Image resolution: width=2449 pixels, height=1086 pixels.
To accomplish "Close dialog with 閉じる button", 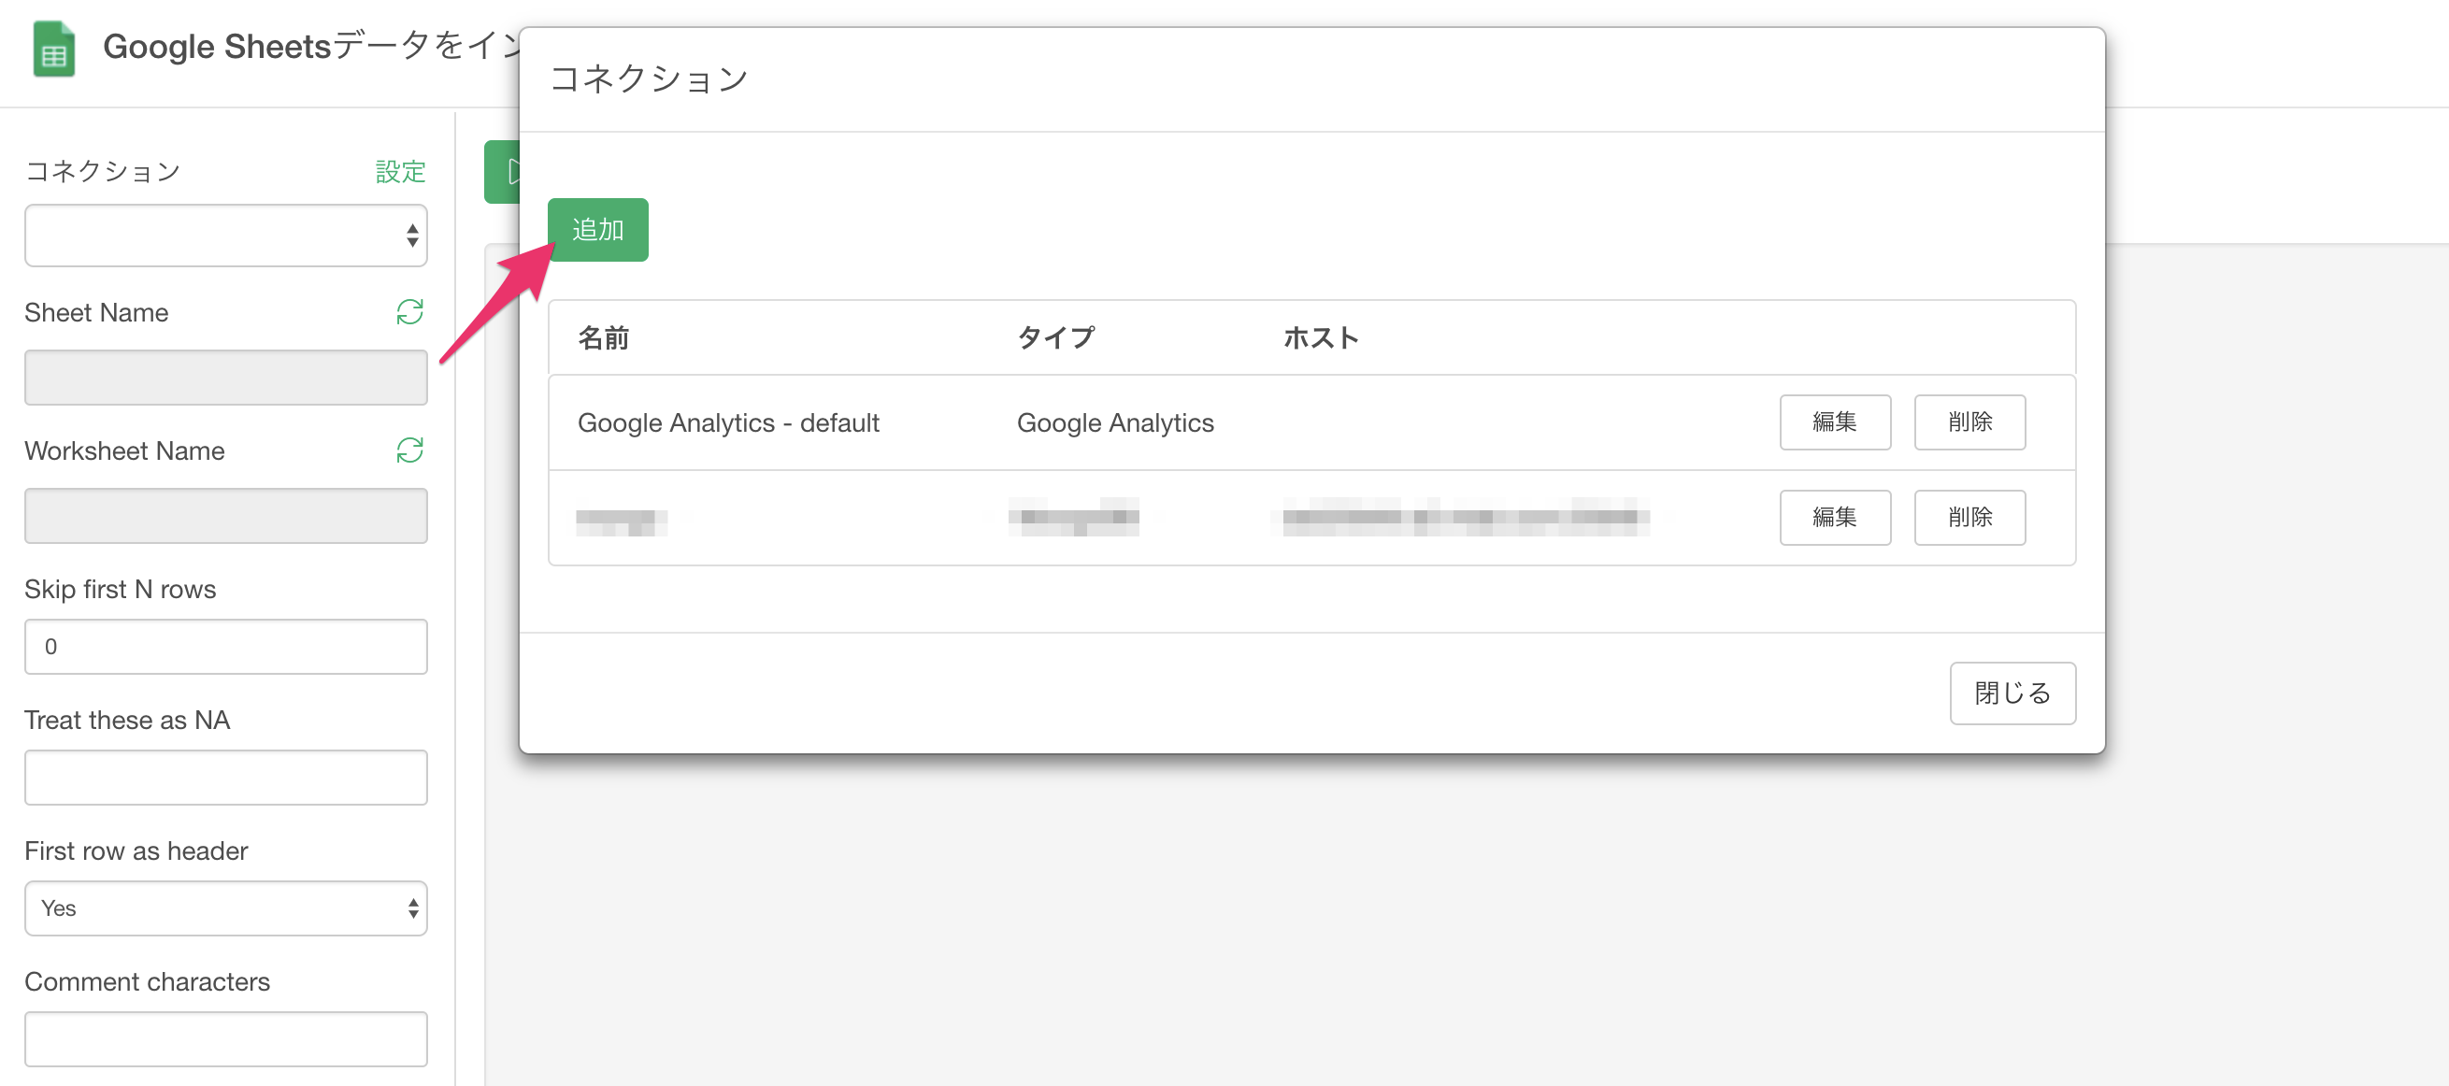I will [x=2012, y=693].
